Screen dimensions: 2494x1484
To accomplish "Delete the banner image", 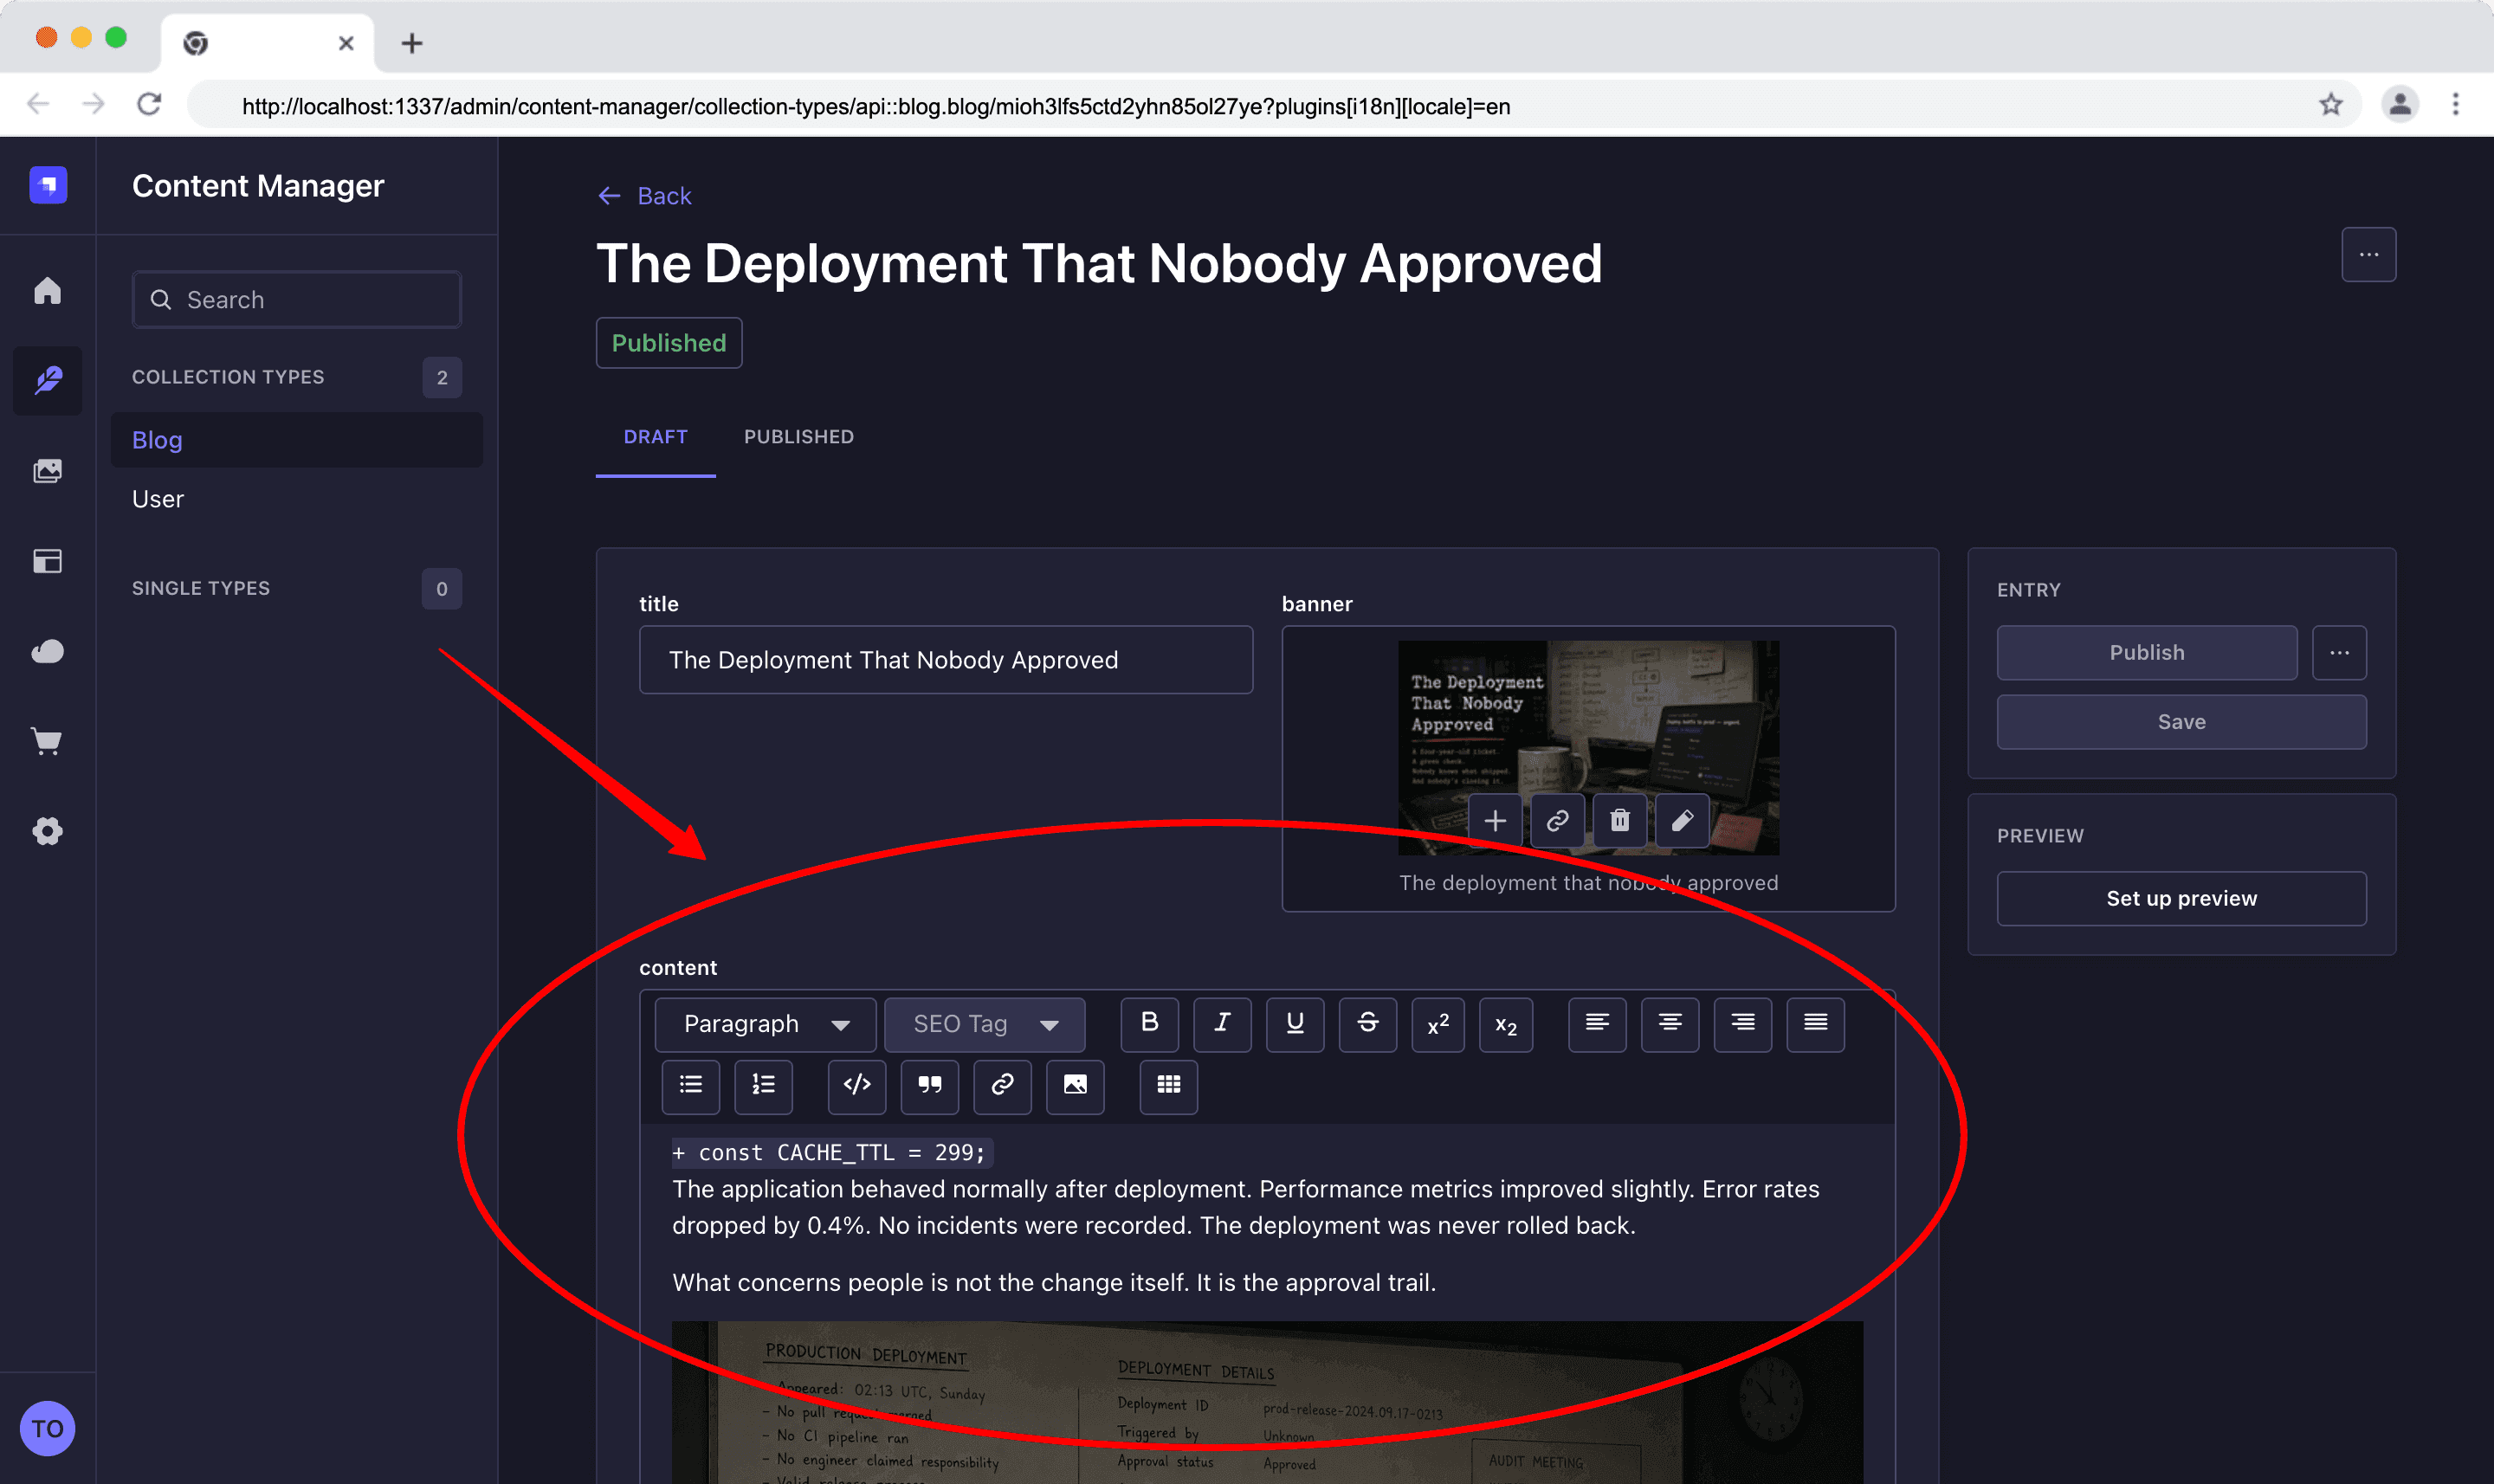I will pyautogui.click(x=1619, y=820).
